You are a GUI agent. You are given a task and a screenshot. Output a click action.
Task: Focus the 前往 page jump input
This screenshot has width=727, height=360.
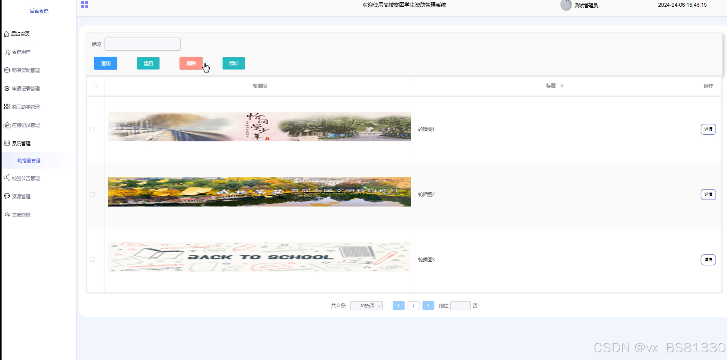point(460,305)
